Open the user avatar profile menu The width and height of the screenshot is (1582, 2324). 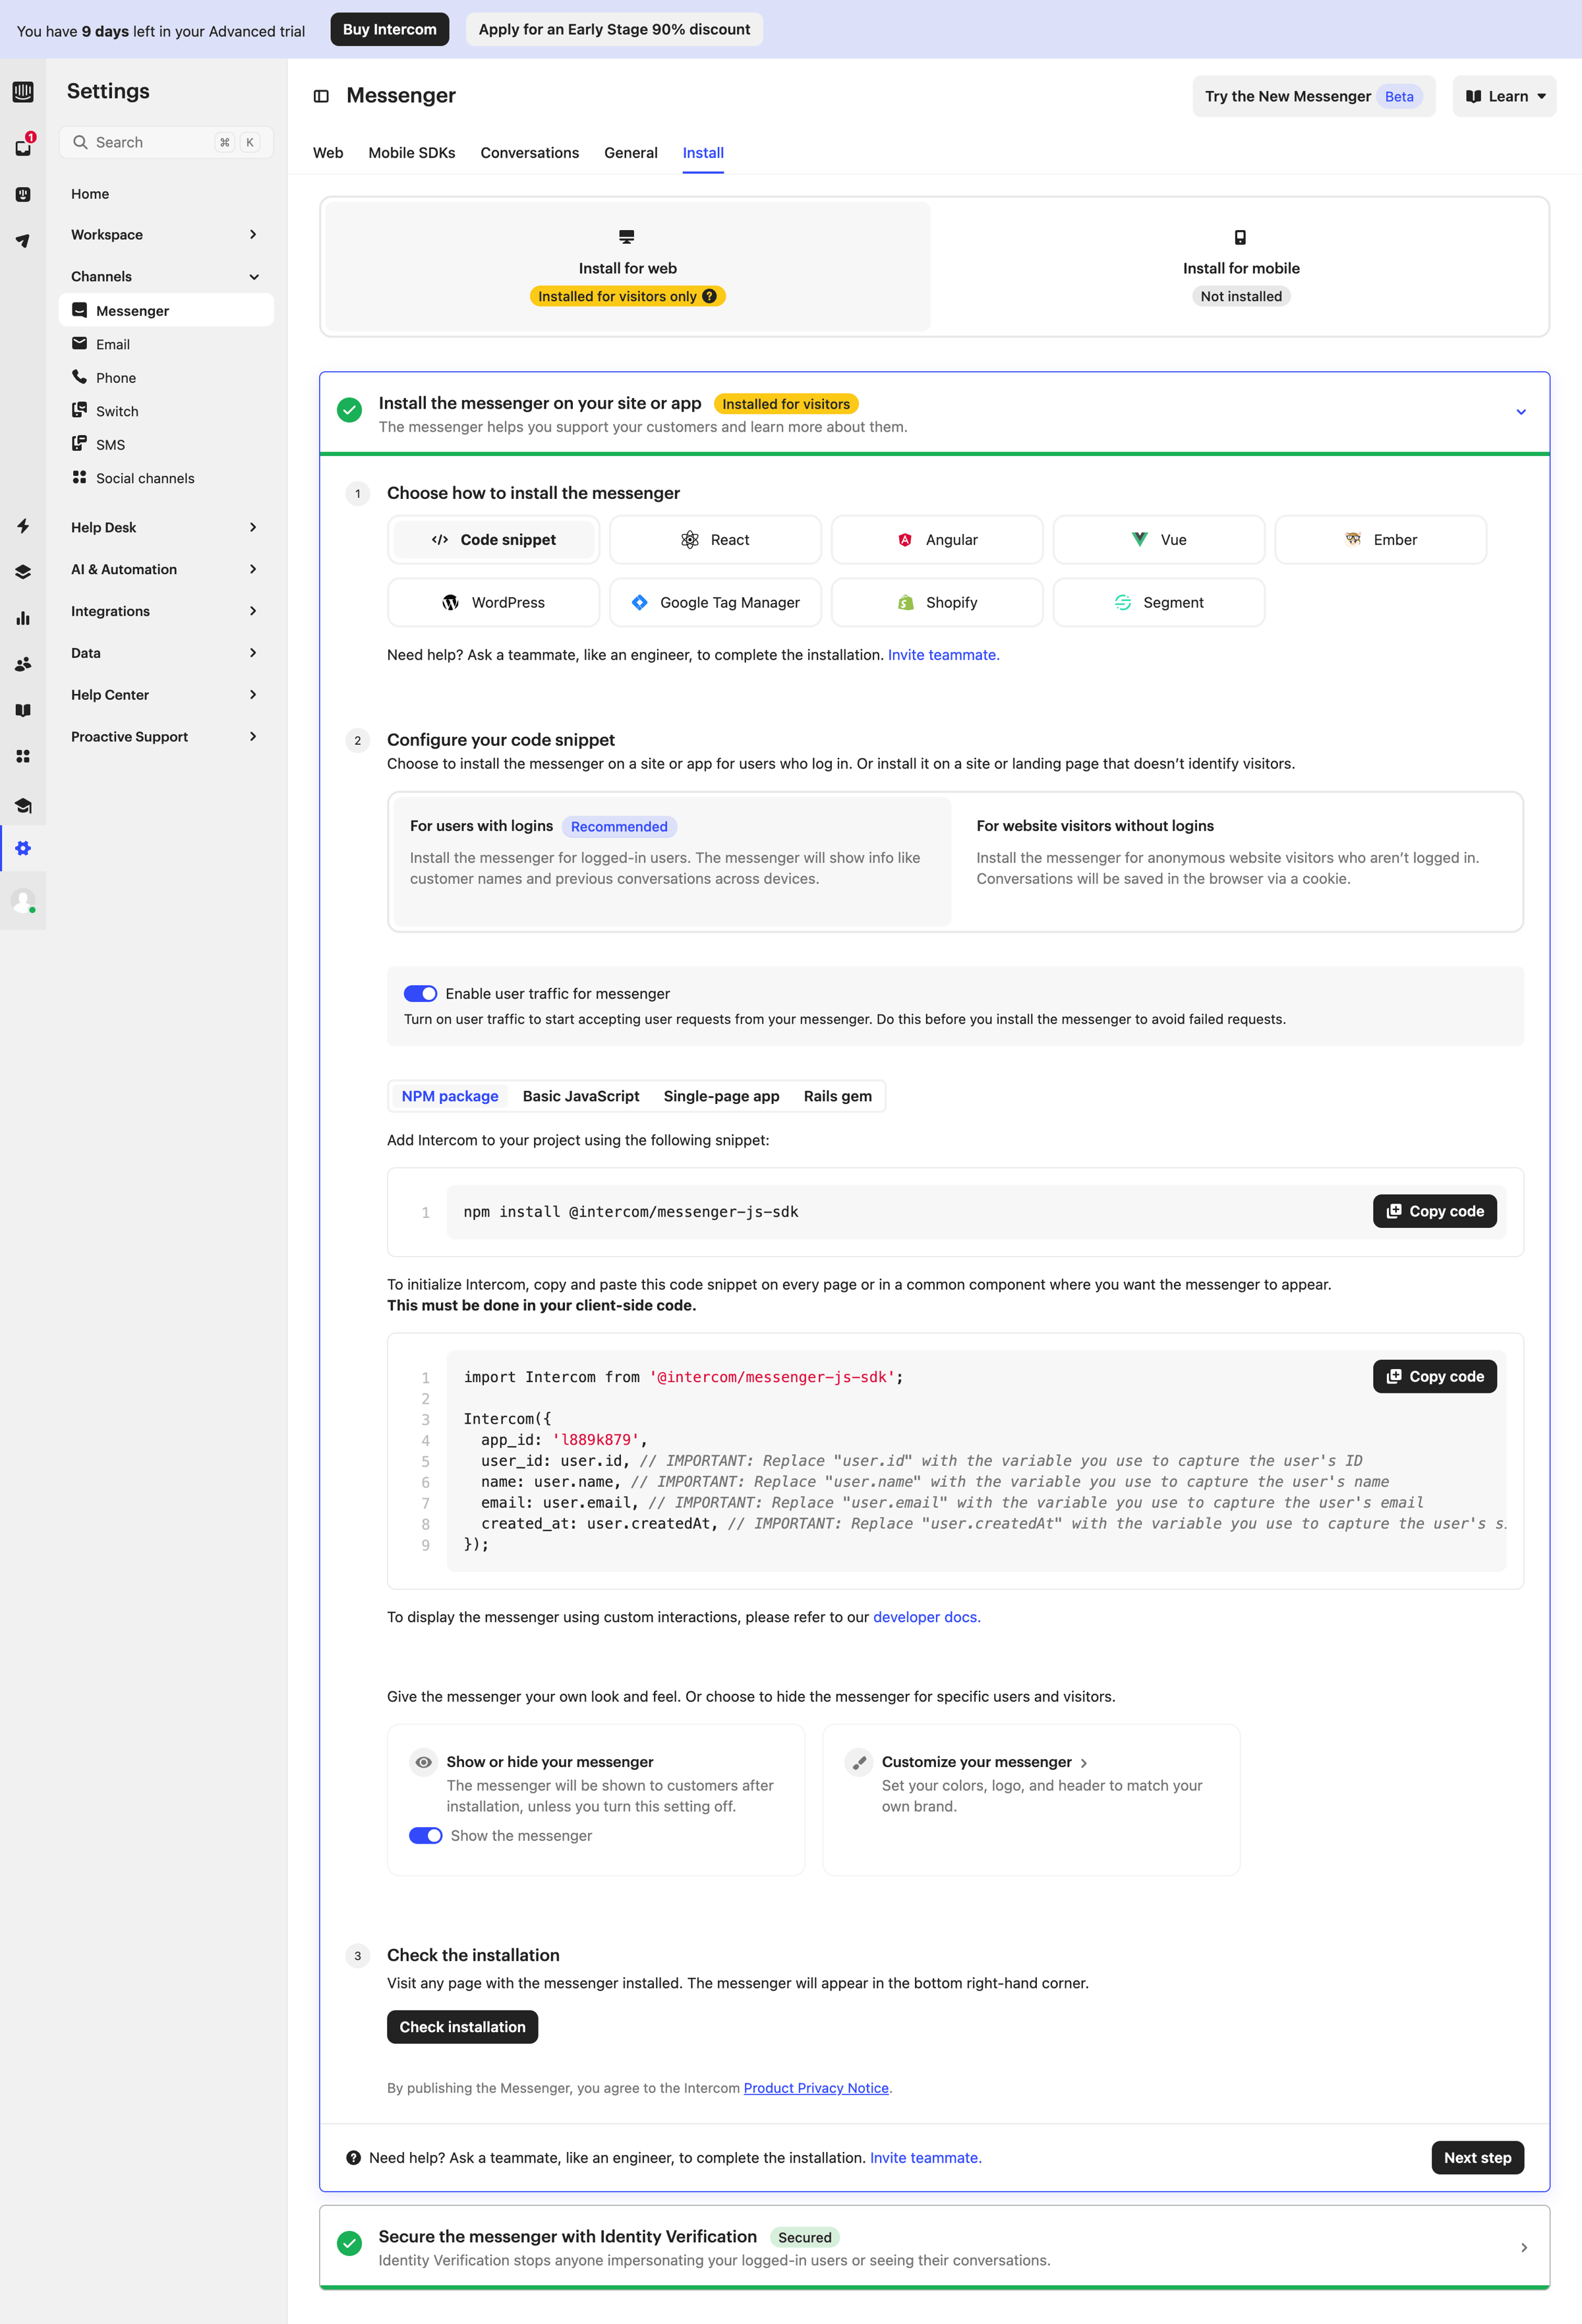pyautogui.click(x=23, y=901)
